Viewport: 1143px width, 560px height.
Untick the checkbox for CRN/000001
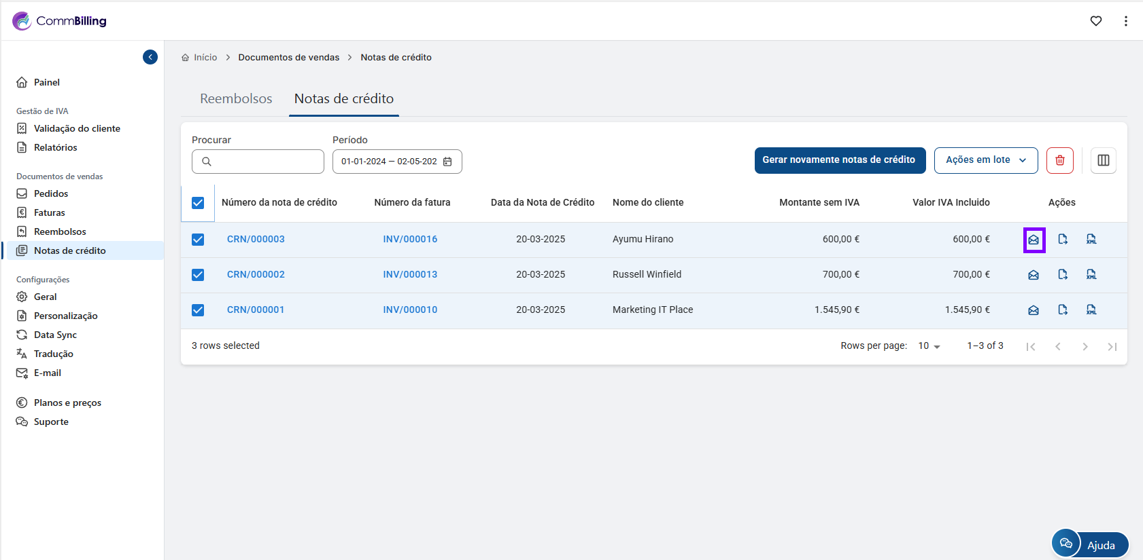pos(198,310)
